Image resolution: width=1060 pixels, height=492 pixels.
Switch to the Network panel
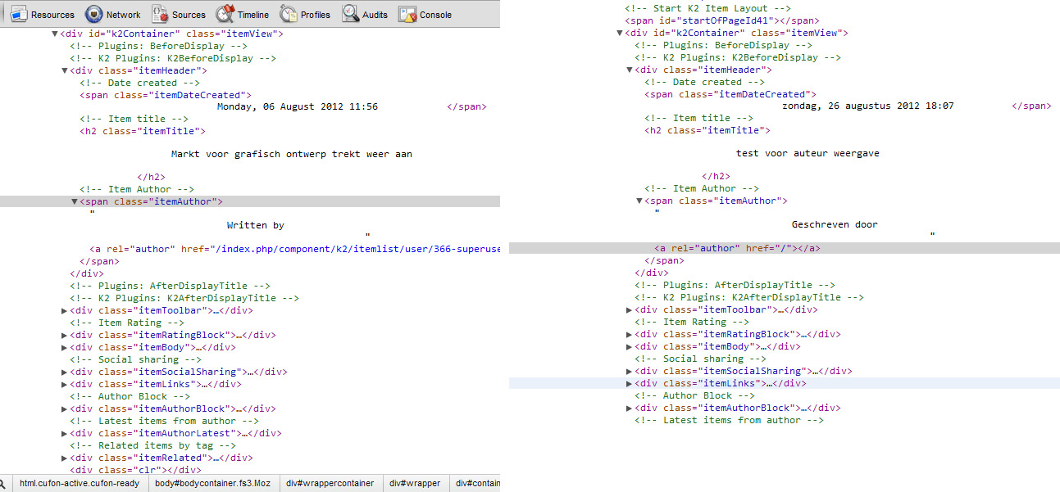point(112,14)
